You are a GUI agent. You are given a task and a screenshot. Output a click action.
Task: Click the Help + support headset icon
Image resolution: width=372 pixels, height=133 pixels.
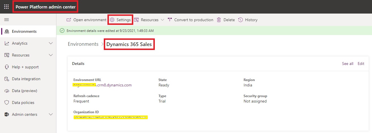click(x=7, y=67)
